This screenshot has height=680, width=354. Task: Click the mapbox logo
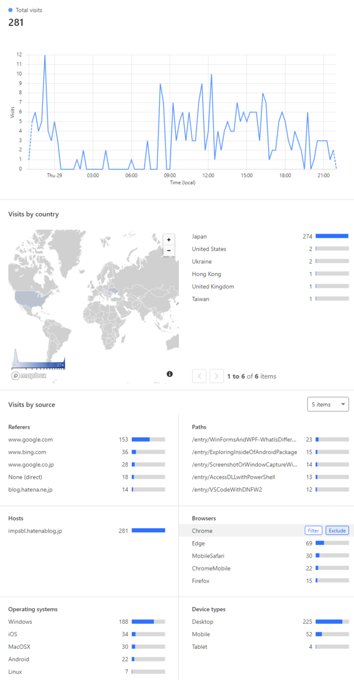click(x=29, y=375)
